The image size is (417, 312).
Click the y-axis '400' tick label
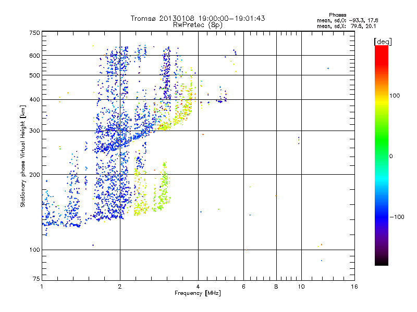coord(34,99)
